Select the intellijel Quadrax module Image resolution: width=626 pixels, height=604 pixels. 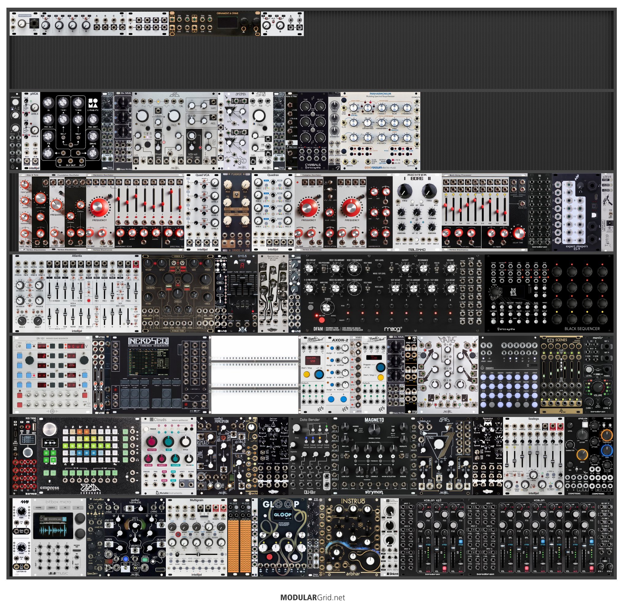pyautogui.click(x=273, y=212)
